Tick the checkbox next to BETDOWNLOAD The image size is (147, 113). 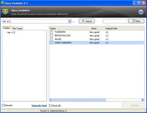click(x=51, y=36)
